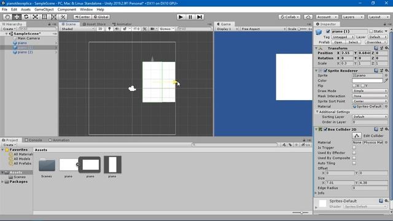The height and width of the screenshot is (221, 393).
Task: Click the prefab Select button
Action: tap(353, 42)
